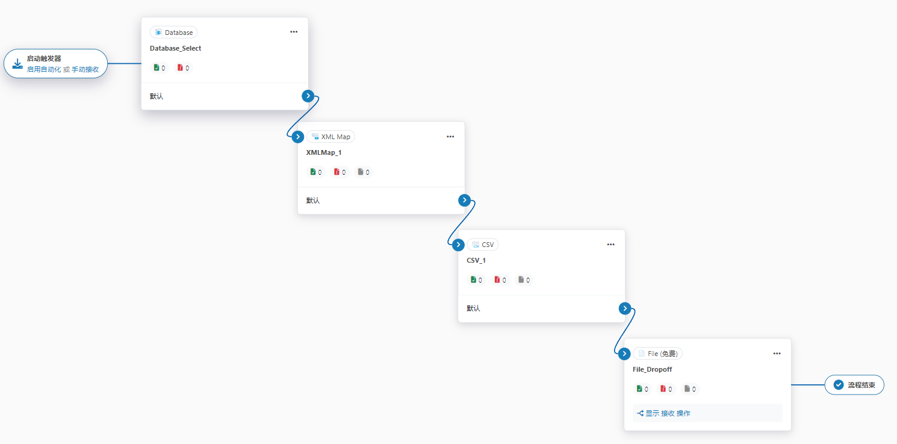Image resolution: width=897 pixels, height=444 pixels.
Task: Click the 启用自动化 link
Action: click(44, 69)
